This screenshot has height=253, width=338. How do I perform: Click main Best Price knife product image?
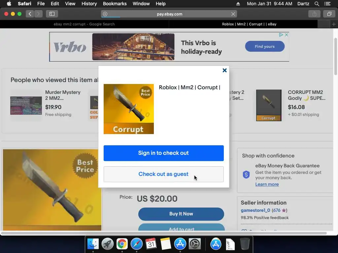tap(52, 190)
